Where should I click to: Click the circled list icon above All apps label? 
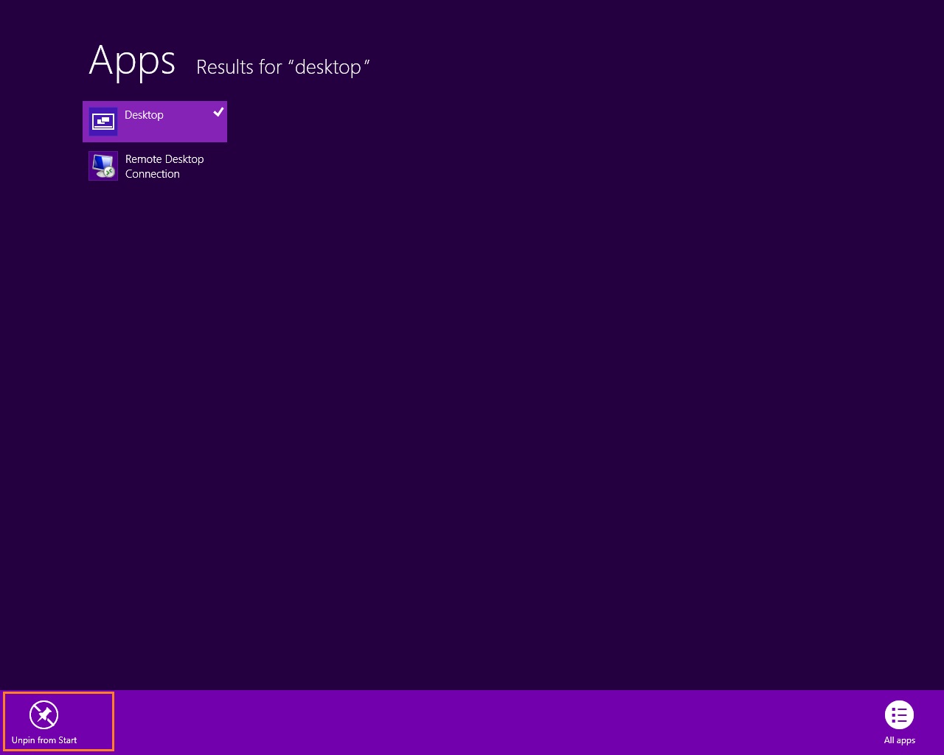[898, 714]
